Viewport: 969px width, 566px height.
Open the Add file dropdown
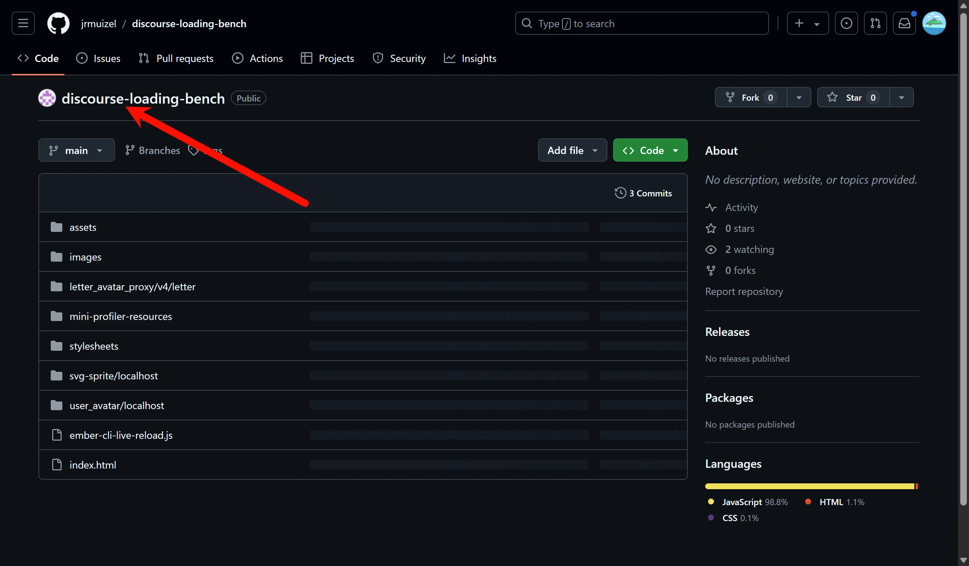(x=572, y=150)
